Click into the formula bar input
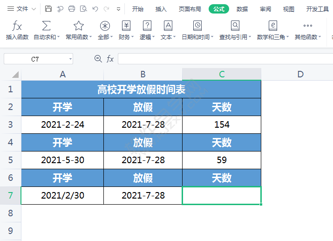Screen dimensions: 333x241 coord(225,59)
